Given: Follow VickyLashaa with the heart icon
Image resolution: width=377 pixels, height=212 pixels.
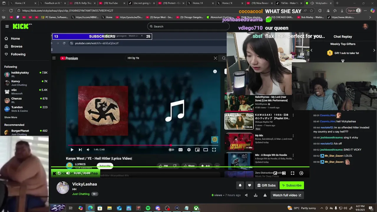Looking at the screenshot, I should pyautogui.click(x=249, y=185).
